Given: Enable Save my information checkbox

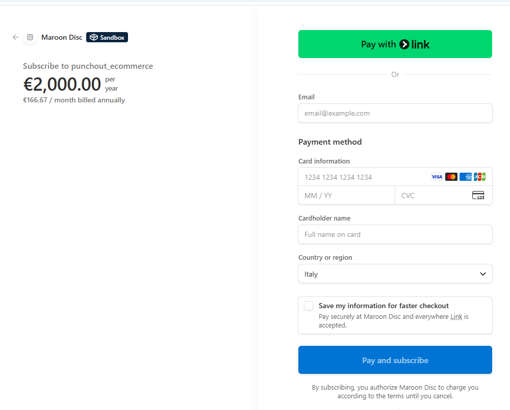Looking at the screenshot, I should [x=309, y=306].
